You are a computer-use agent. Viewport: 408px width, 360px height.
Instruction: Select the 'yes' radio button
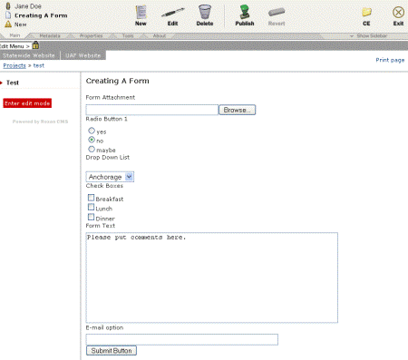point(92,131)
